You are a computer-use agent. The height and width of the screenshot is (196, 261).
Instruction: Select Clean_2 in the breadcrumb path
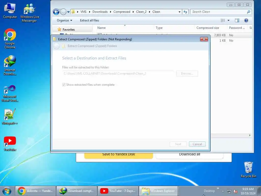click(141, 12)
